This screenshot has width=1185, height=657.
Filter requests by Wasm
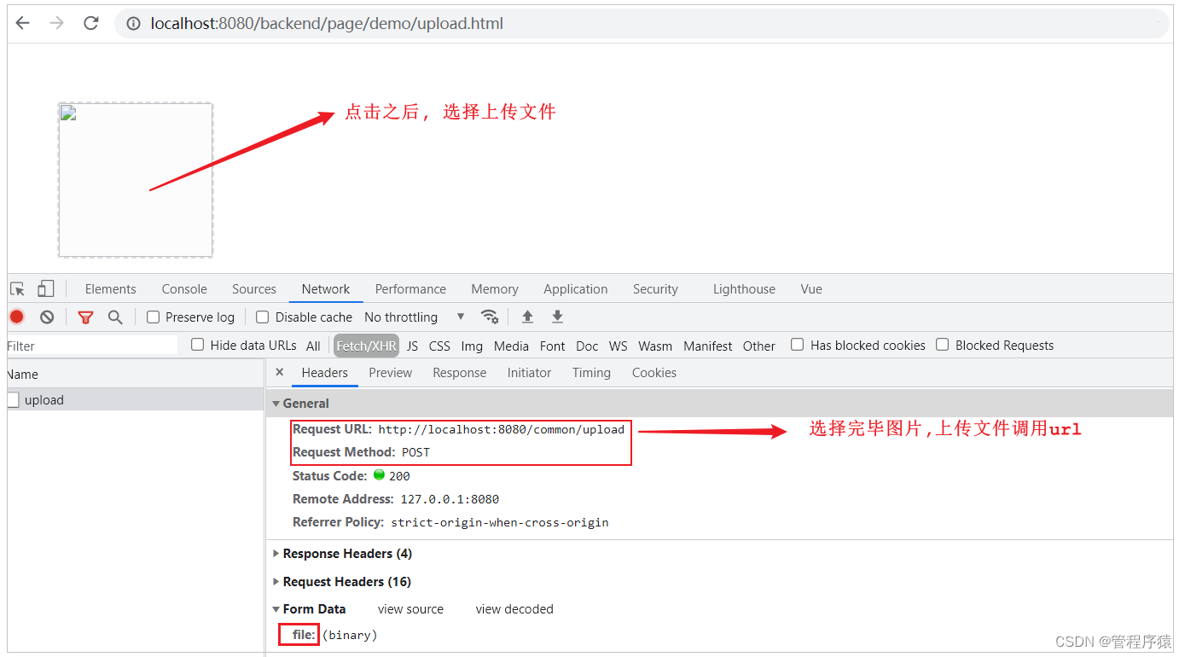[x=655, y=346]
